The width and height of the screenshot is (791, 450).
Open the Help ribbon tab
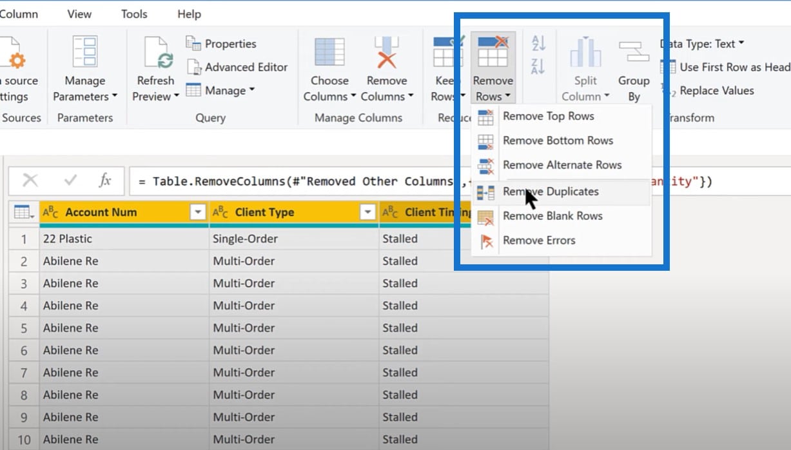point(190,14)
